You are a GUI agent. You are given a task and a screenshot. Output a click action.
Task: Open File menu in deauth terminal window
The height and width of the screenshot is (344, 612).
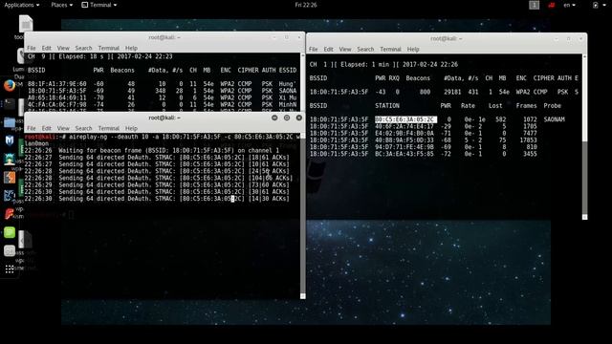coord(32,128)
